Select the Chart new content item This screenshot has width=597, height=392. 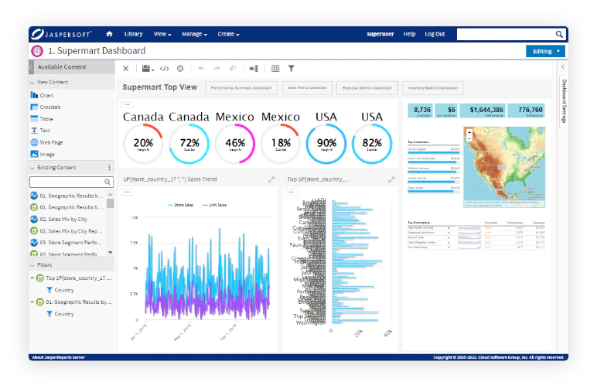(x=42, y=95)
